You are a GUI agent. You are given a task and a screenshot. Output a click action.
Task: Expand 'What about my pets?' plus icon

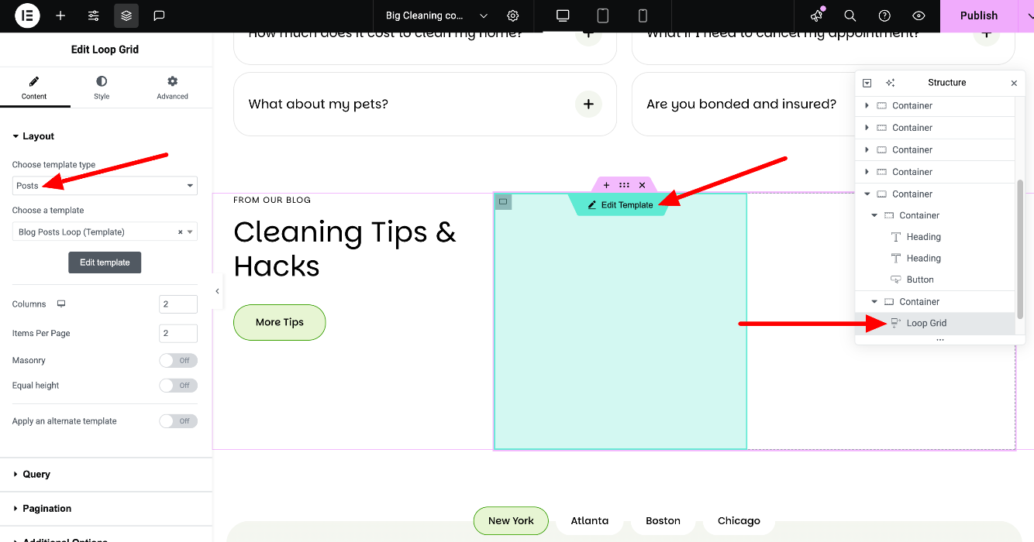click(x=588, y=104)
